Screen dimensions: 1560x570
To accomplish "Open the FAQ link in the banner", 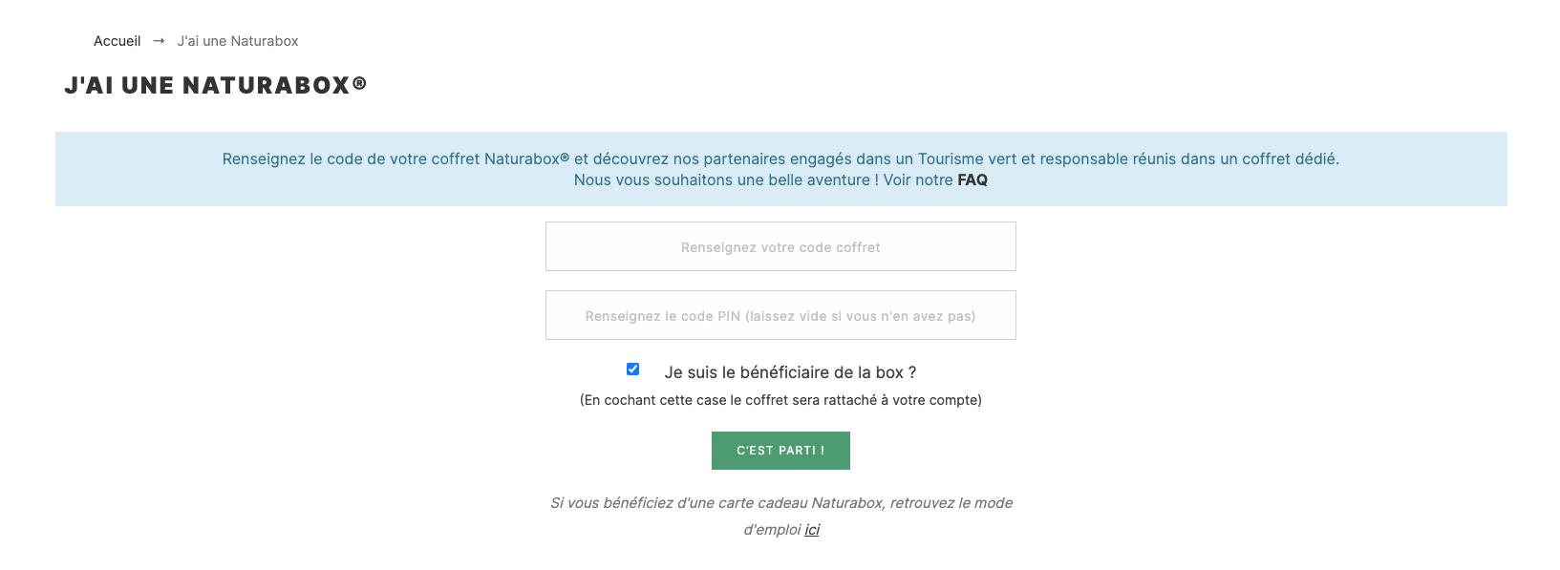I will [972, 179].
